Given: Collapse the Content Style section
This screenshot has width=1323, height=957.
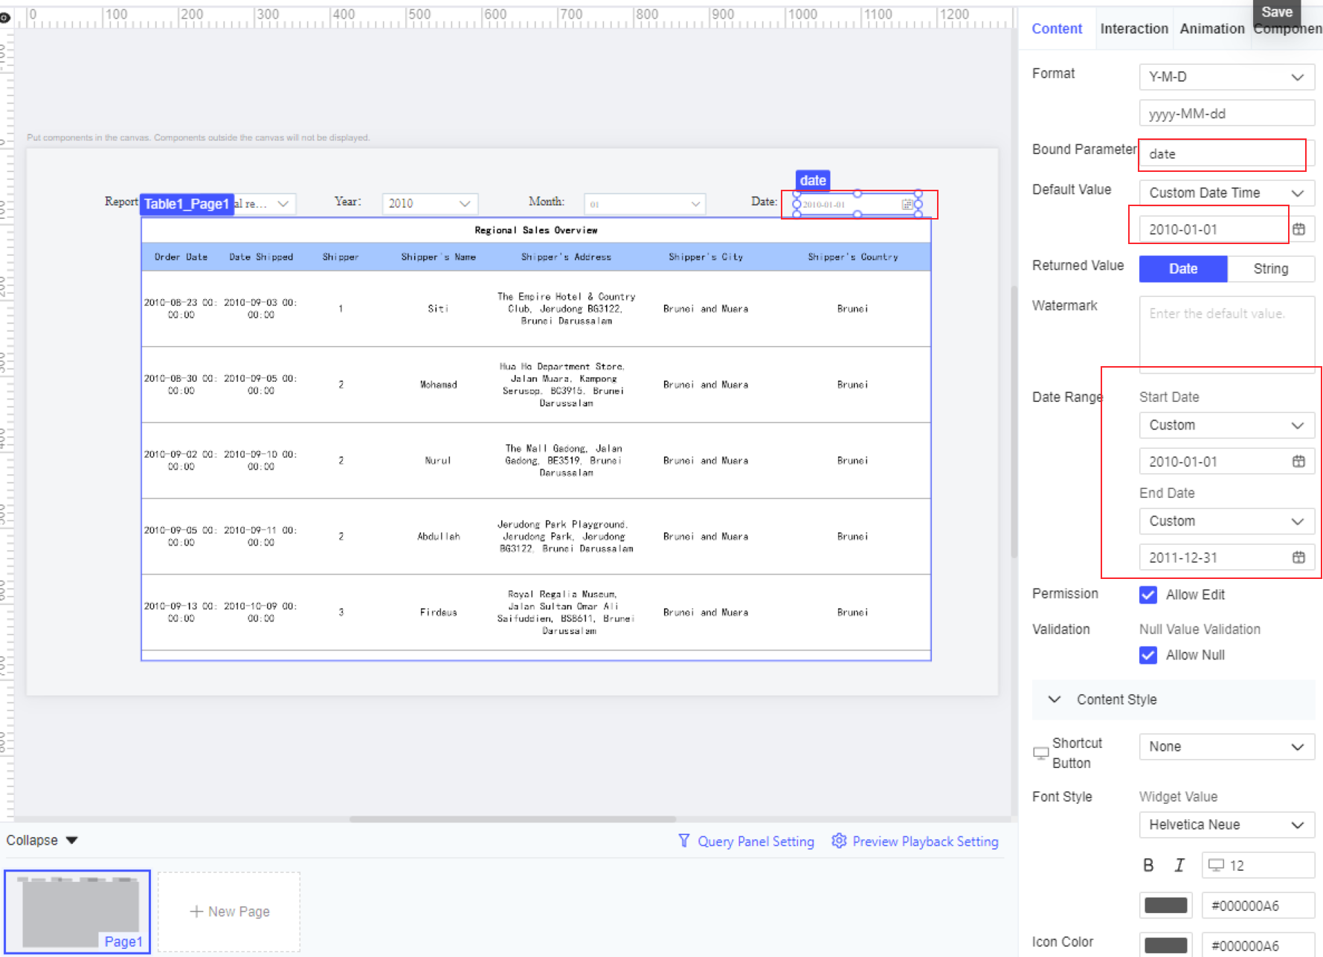Looking at the screenshot, I should 1054,700.
